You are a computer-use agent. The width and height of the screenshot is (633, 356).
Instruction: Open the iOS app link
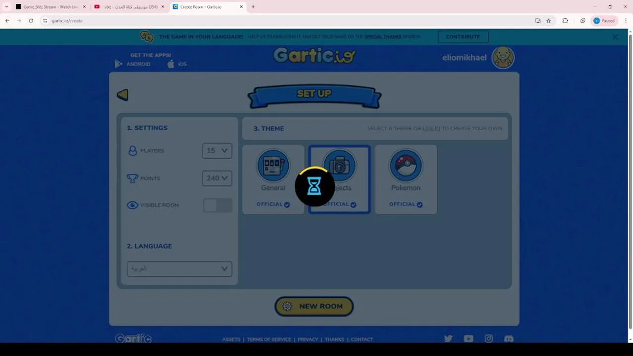point(177,64)
